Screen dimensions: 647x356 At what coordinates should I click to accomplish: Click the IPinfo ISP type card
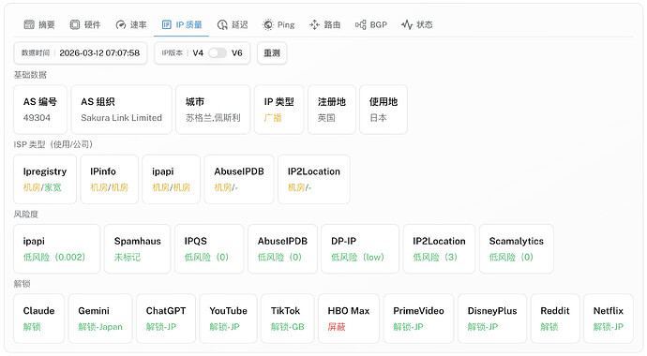point(110,179)
